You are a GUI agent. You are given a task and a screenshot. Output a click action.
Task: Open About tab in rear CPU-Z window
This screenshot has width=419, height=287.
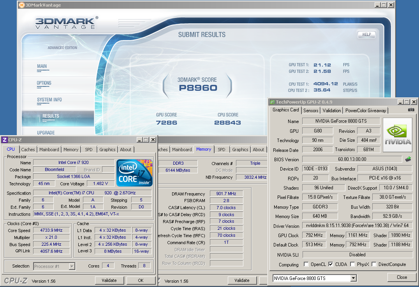259,150
